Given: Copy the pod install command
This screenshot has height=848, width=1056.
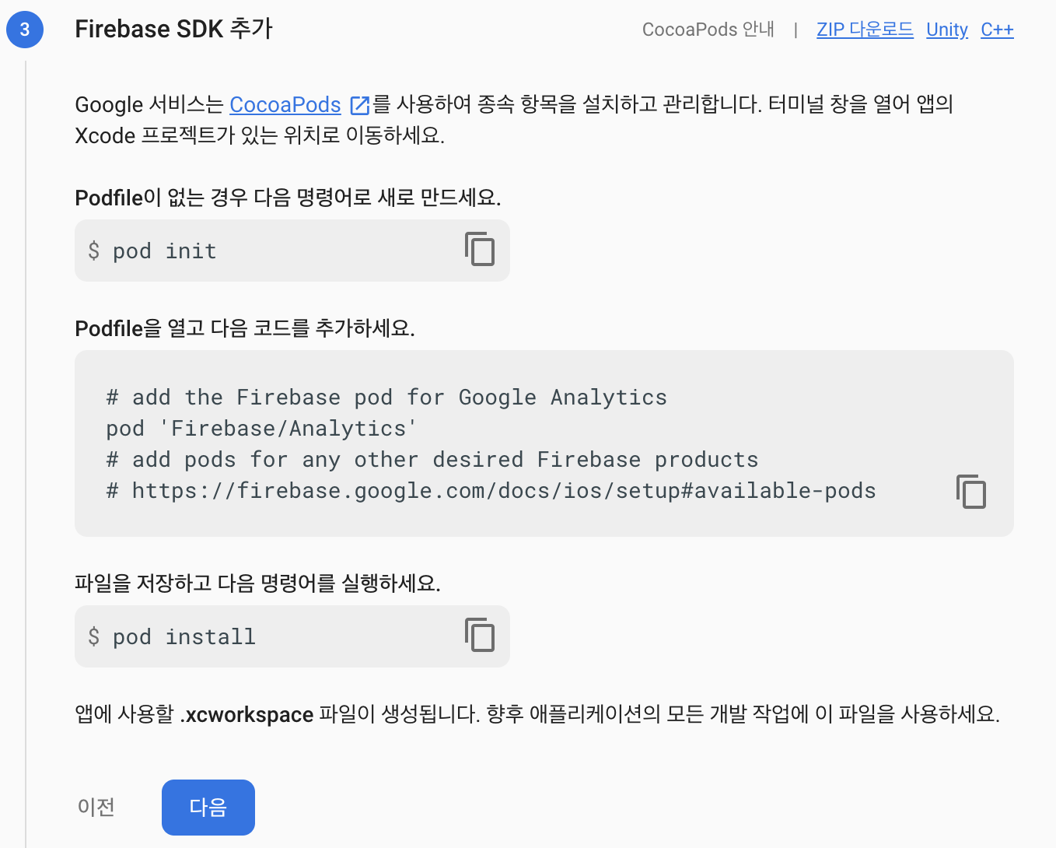Looking at the screenshot, I should (480, 636).
